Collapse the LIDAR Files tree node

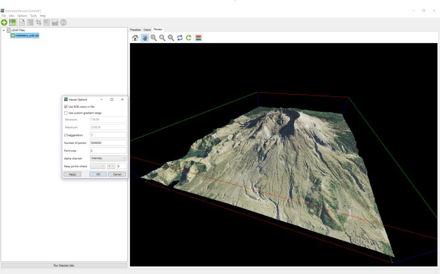coord(2,30)
